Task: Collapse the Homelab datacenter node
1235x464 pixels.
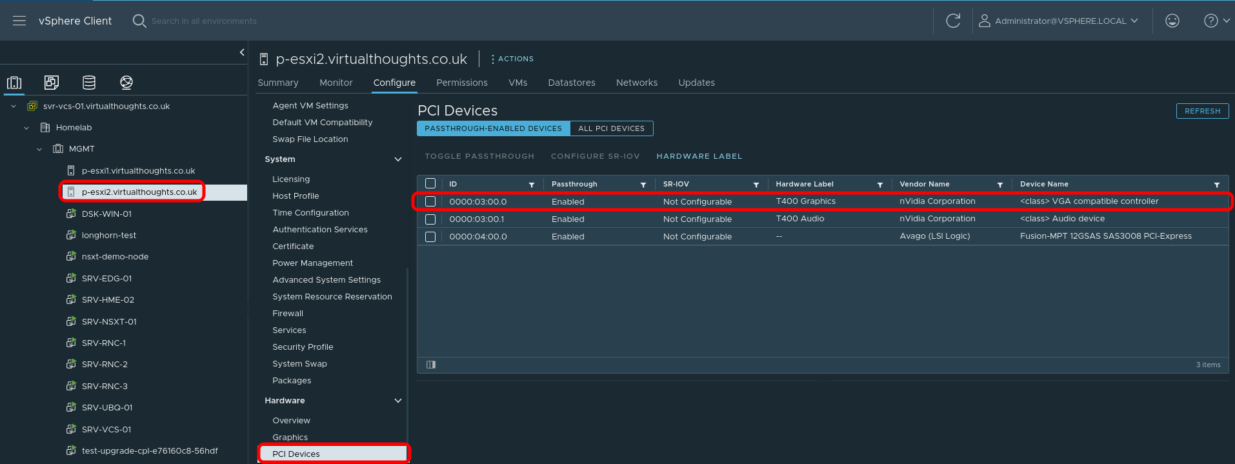Action: click(26, 128)
